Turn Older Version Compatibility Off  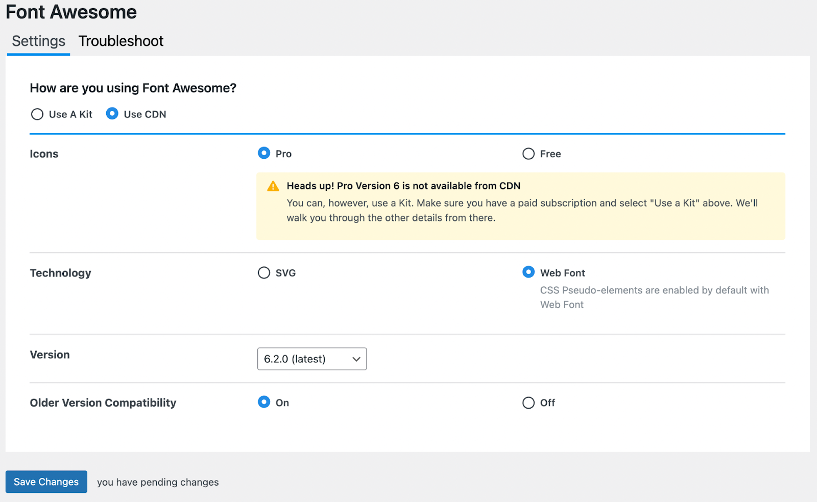528,403
